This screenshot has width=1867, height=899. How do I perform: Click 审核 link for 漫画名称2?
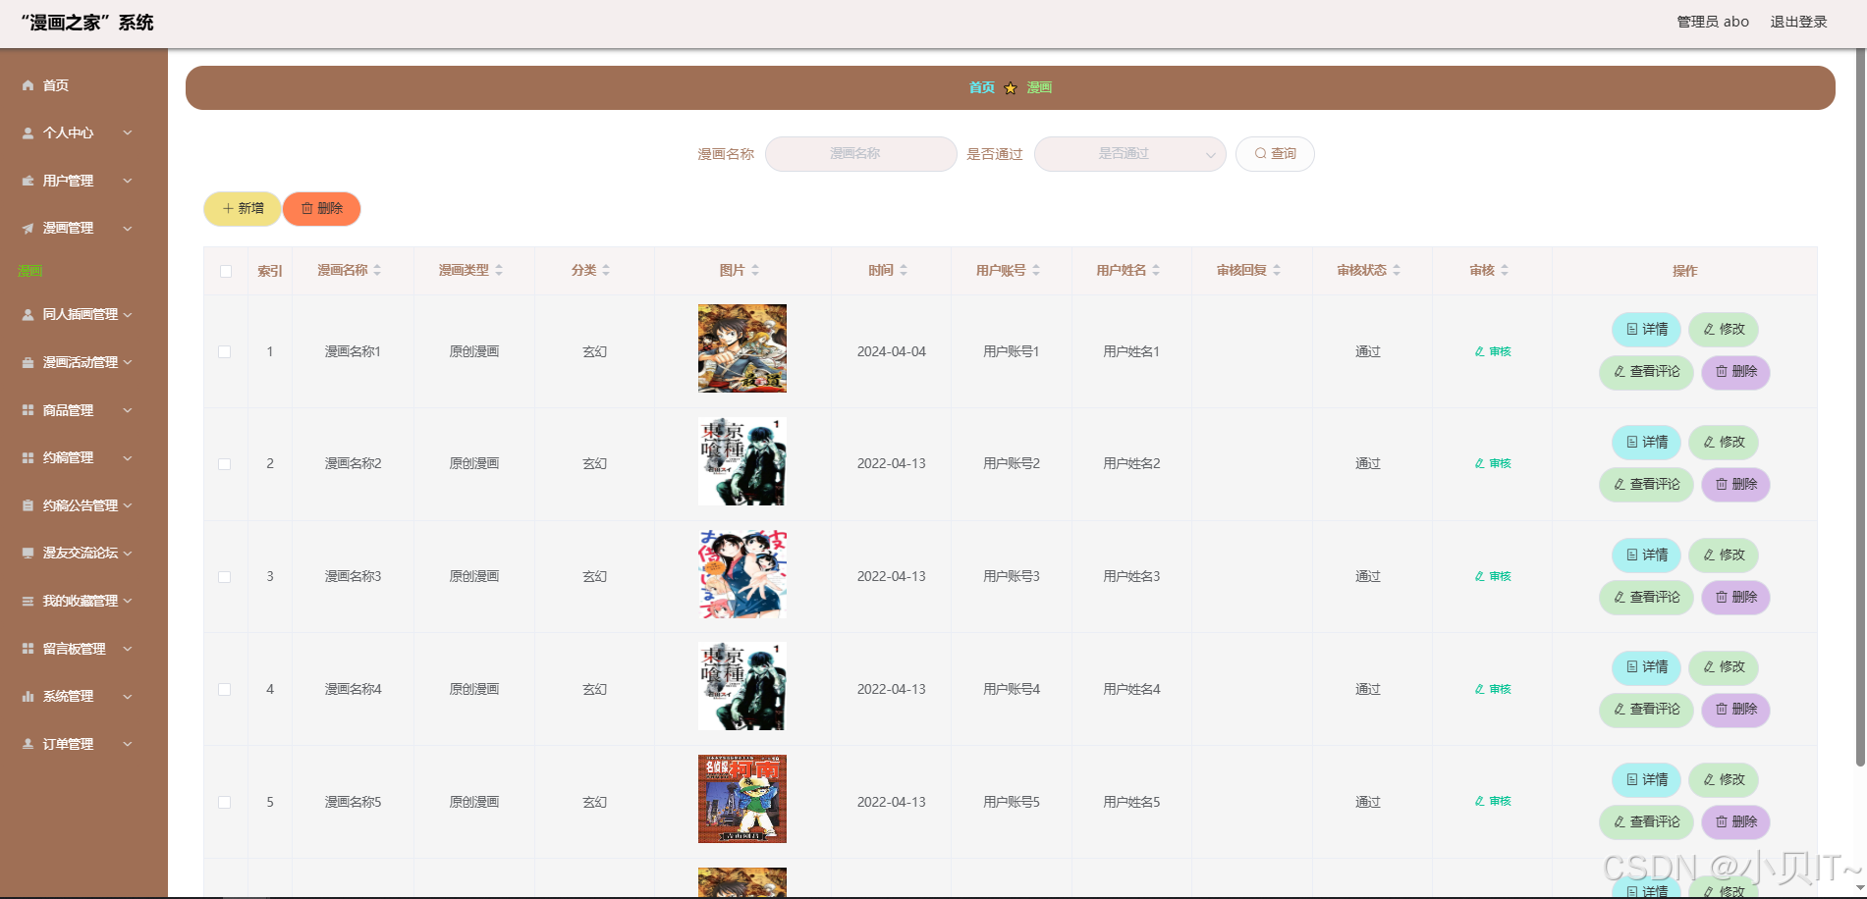coord(1493,463)
